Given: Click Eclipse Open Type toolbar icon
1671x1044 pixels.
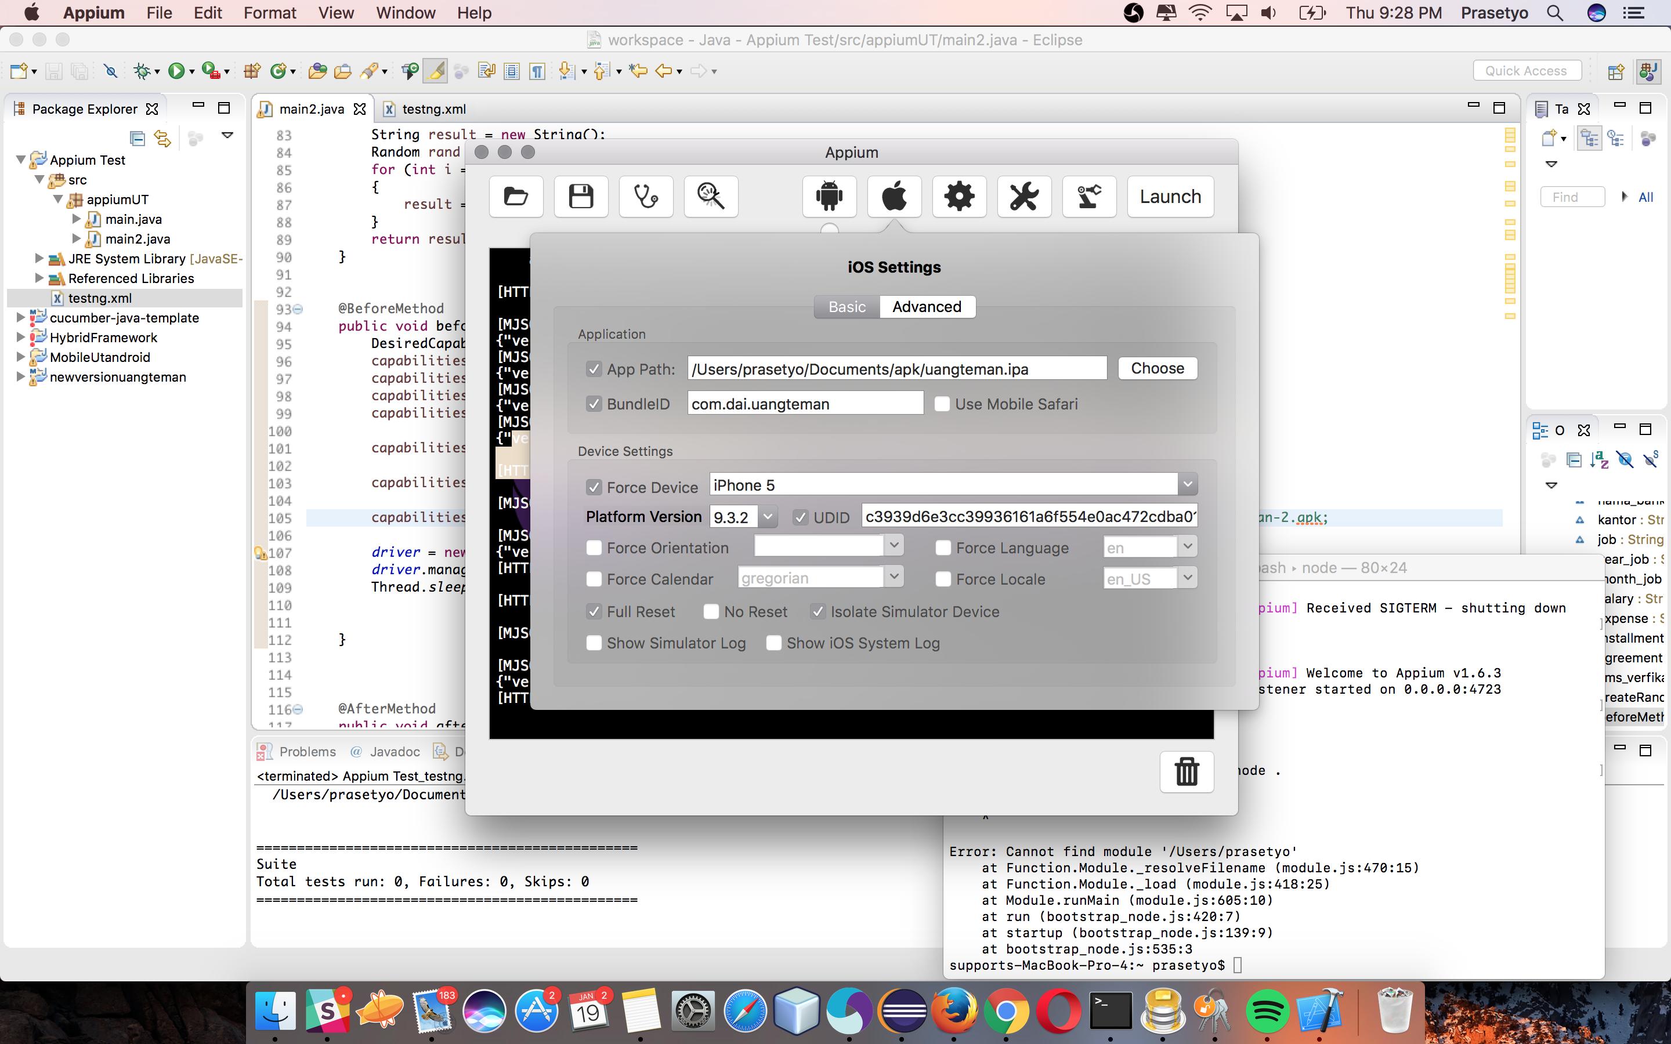Looking at the screenshot, I should (x=317, y=70).
